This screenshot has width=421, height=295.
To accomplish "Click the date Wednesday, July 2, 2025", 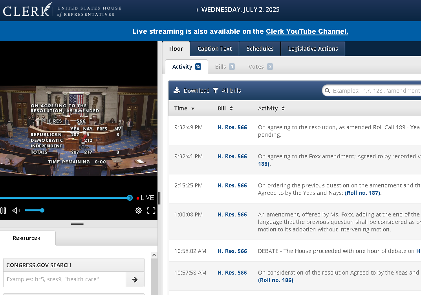I will tap(240, 10).
